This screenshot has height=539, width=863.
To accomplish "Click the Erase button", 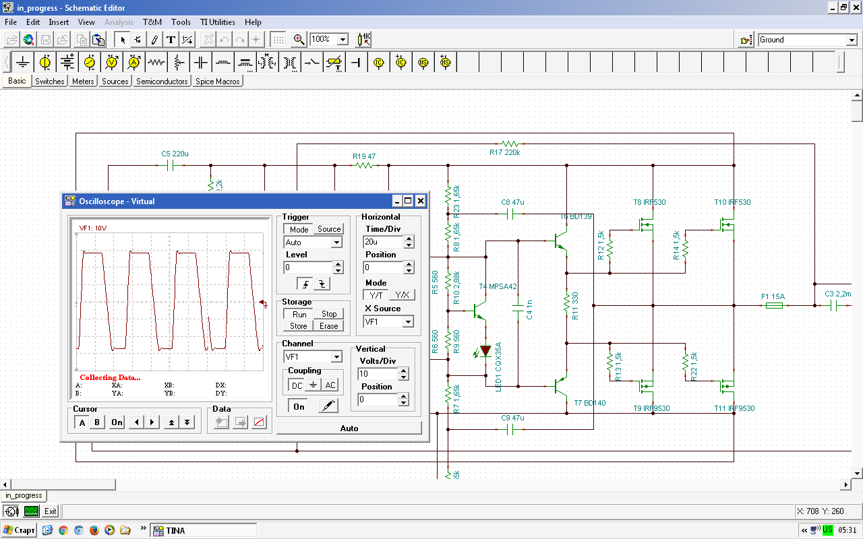I will (329, 326).
